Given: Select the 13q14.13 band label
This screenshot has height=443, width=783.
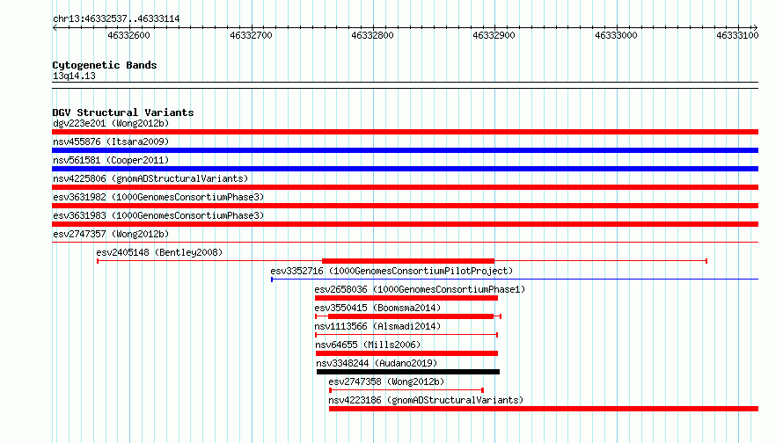Looking at the screenshot, I should coord(74,76).
